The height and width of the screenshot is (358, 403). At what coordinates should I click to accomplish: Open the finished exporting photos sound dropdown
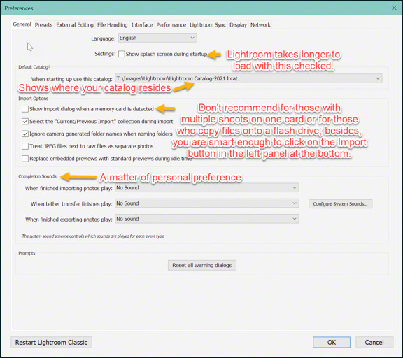pos(207,219)
